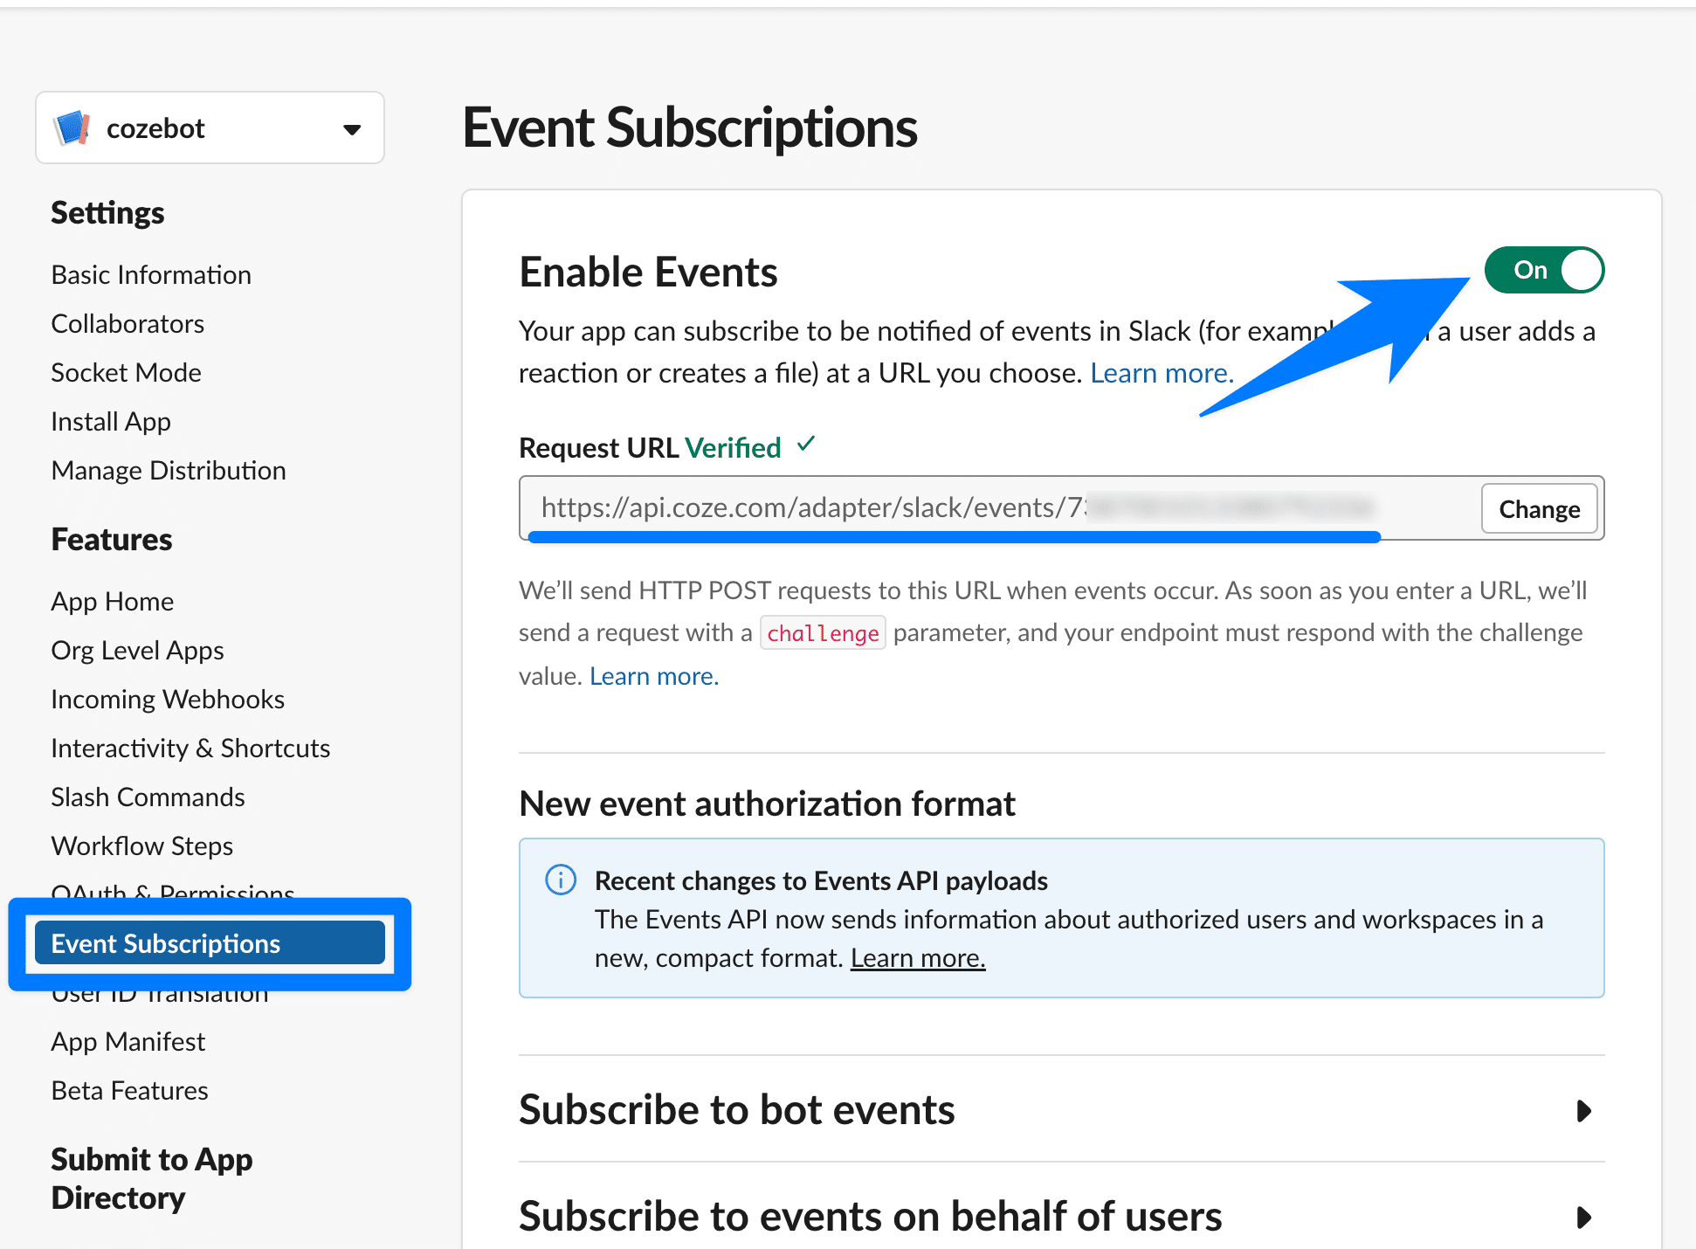
Task: Open App Manifest page
Action: point(128,1042)
